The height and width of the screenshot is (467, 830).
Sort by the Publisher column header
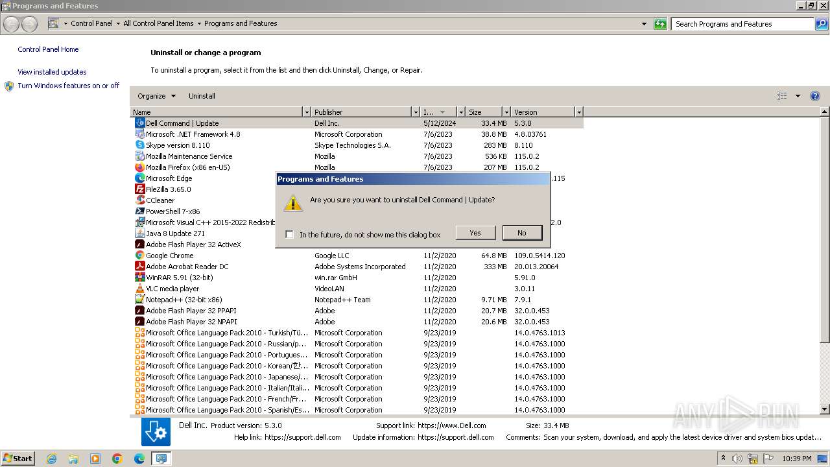click(362, 112)
